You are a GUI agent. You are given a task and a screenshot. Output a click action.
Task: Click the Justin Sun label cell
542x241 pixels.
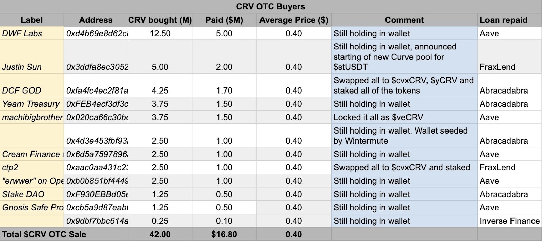tap(32, 57)
